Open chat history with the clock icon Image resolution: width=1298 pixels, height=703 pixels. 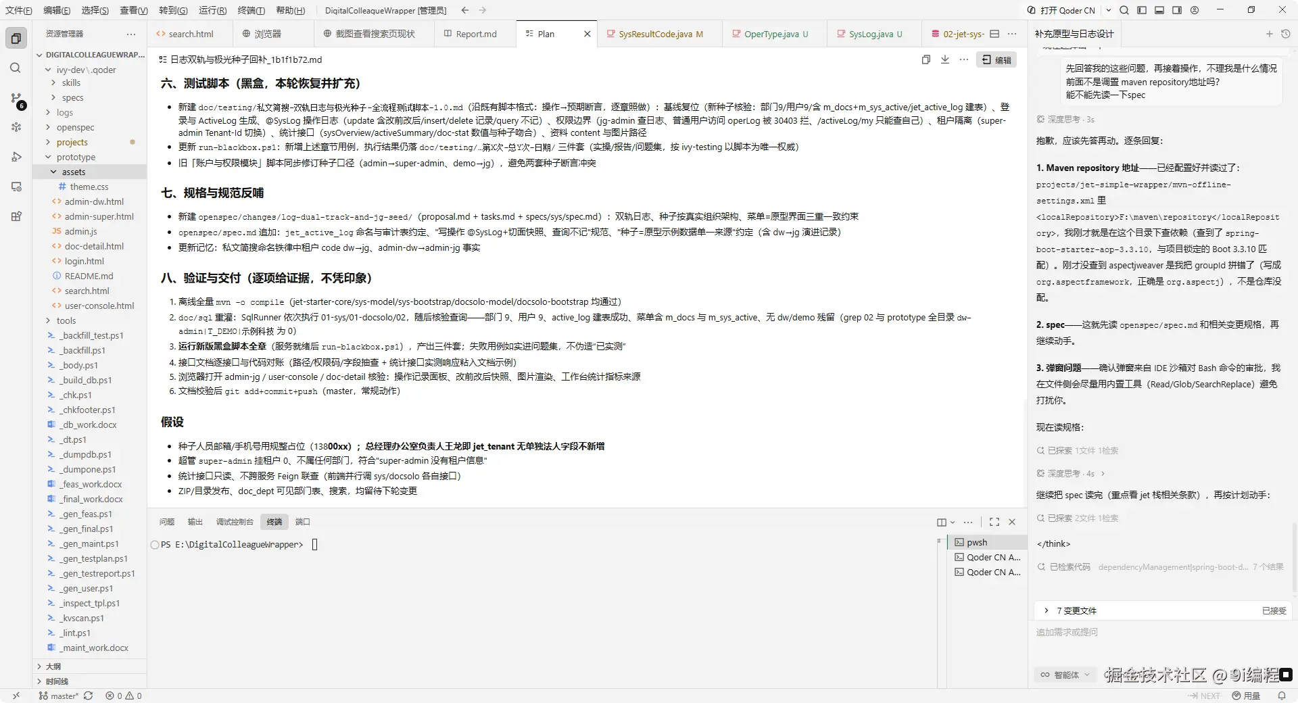[1285, 34]
